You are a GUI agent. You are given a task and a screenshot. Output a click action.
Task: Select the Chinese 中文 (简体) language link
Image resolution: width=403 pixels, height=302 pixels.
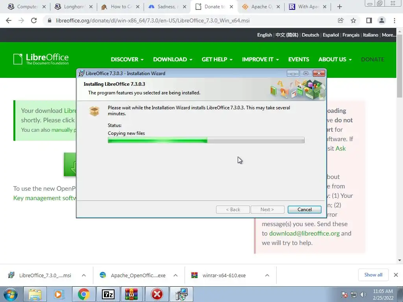point(287,35)
